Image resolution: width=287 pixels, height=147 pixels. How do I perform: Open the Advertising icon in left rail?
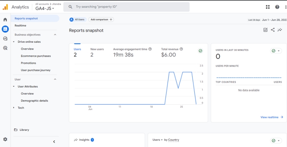point(5,48)
